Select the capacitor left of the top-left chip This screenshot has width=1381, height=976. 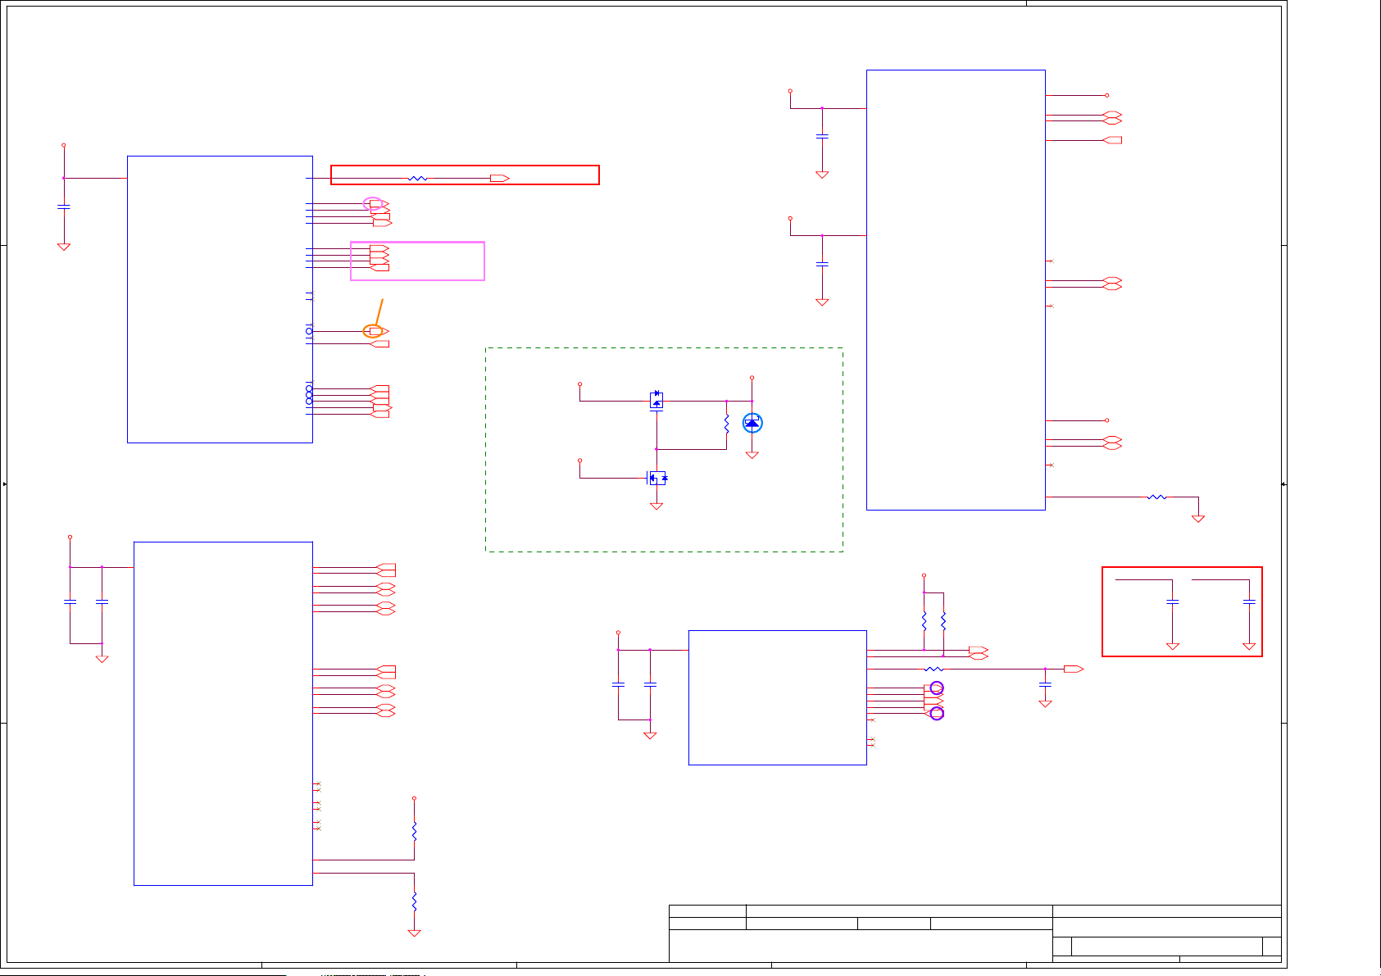tap(64, 207)
